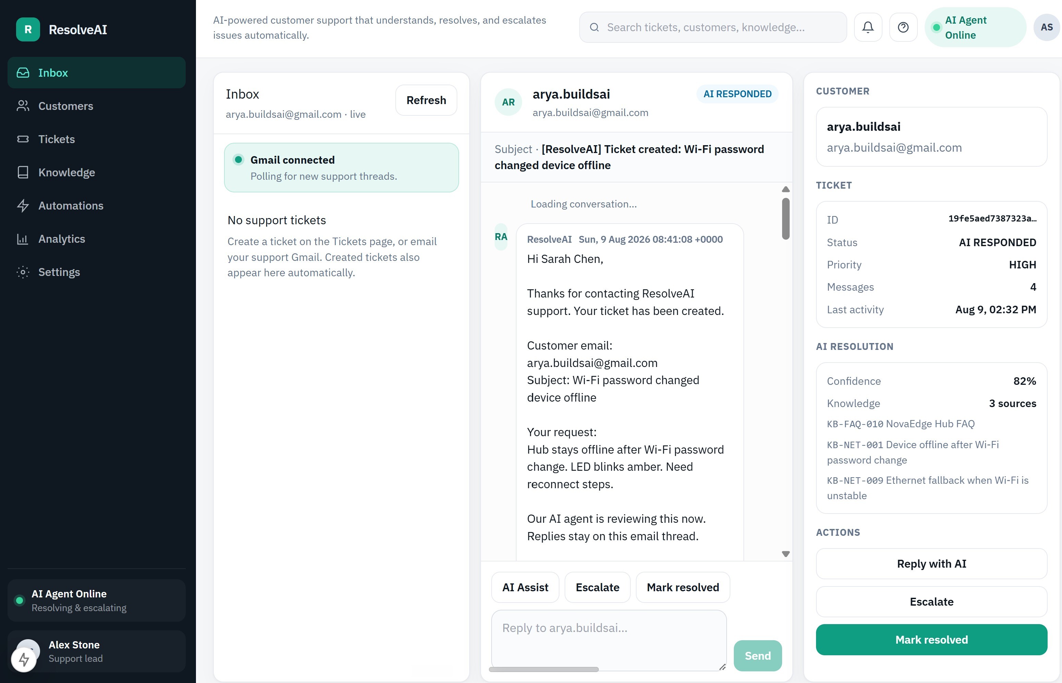Focus the Reply to arya.buildsai text box

(609, 640)
